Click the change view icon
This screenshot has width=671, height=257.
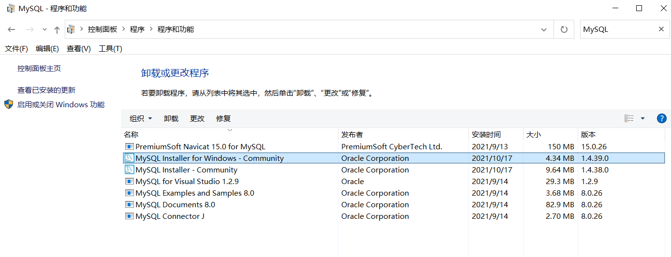point(629,118)
